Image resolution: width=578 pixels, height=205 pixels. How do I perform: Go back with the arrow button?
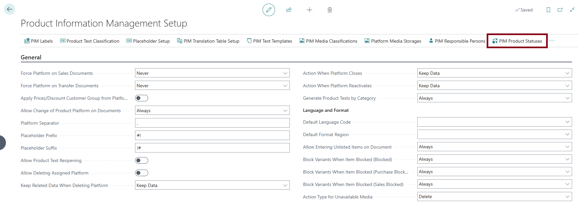coord(10,9)
